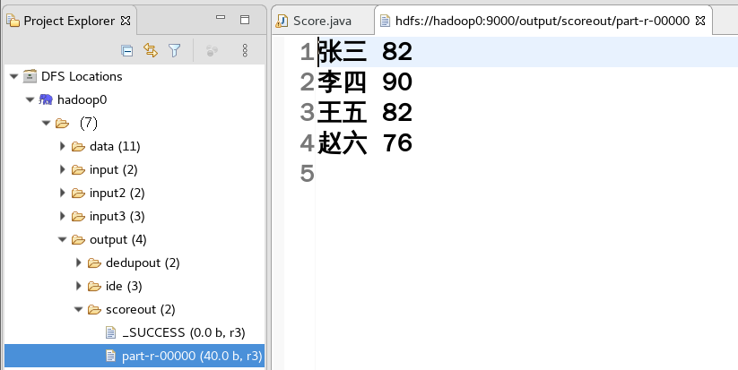738x370 pixels.
Task: Click the output folder icon
Action: pyautogui.click(x=78, y=240)
